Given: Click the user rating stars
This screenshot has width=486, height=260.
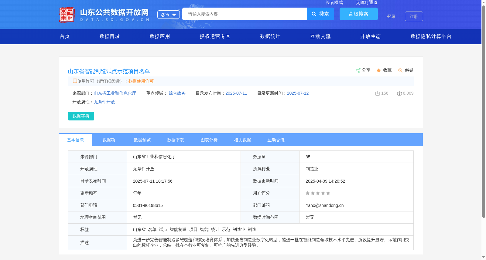Looking at the screenshot, I should (318, 193).
